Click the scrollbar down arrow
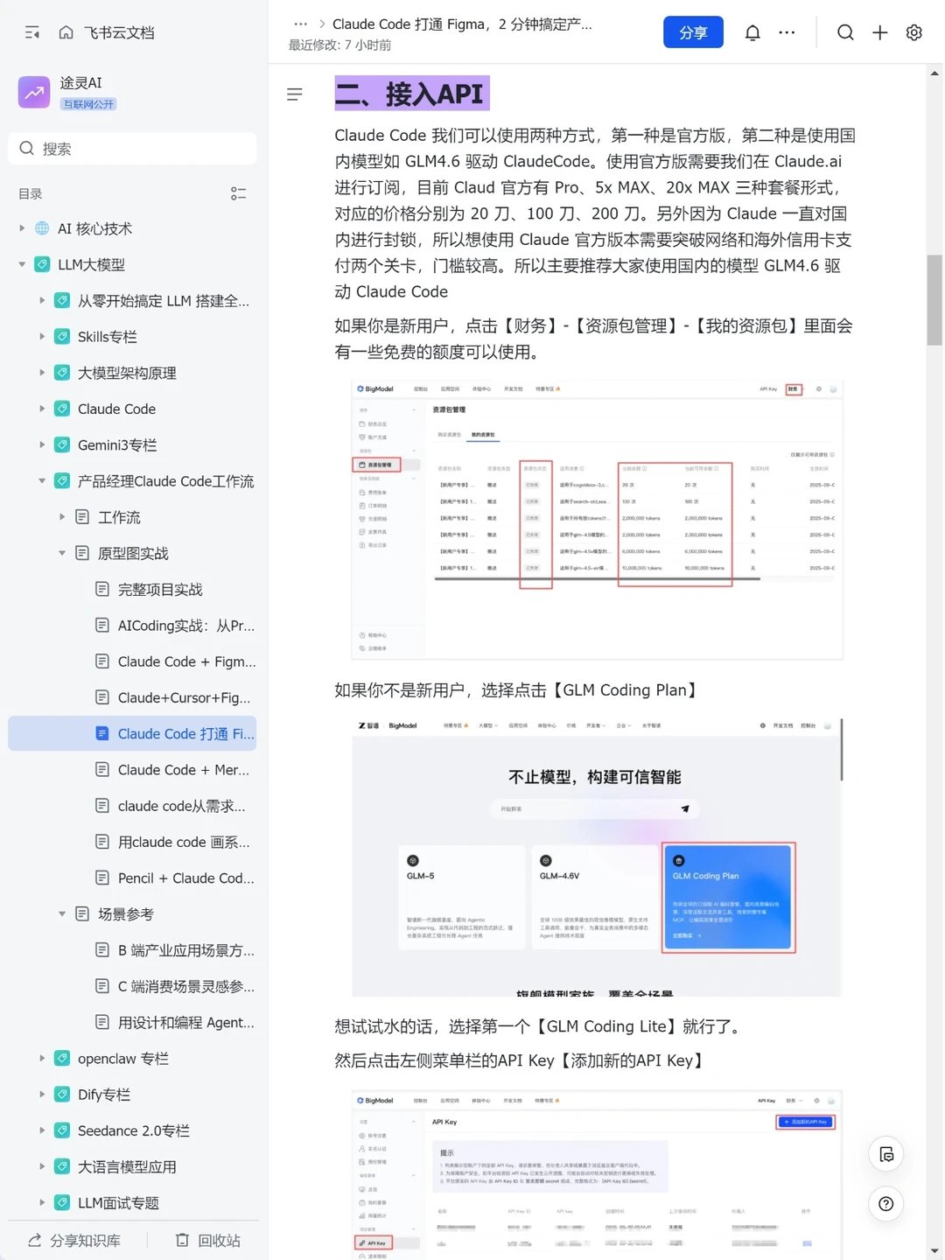 tap(934, 1251)
